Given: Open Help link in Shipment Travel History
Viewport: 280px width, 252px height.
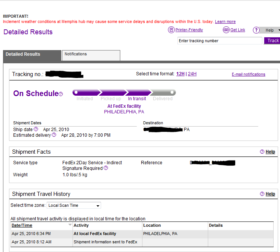Looking at the screenshot, I should (270, 194).
